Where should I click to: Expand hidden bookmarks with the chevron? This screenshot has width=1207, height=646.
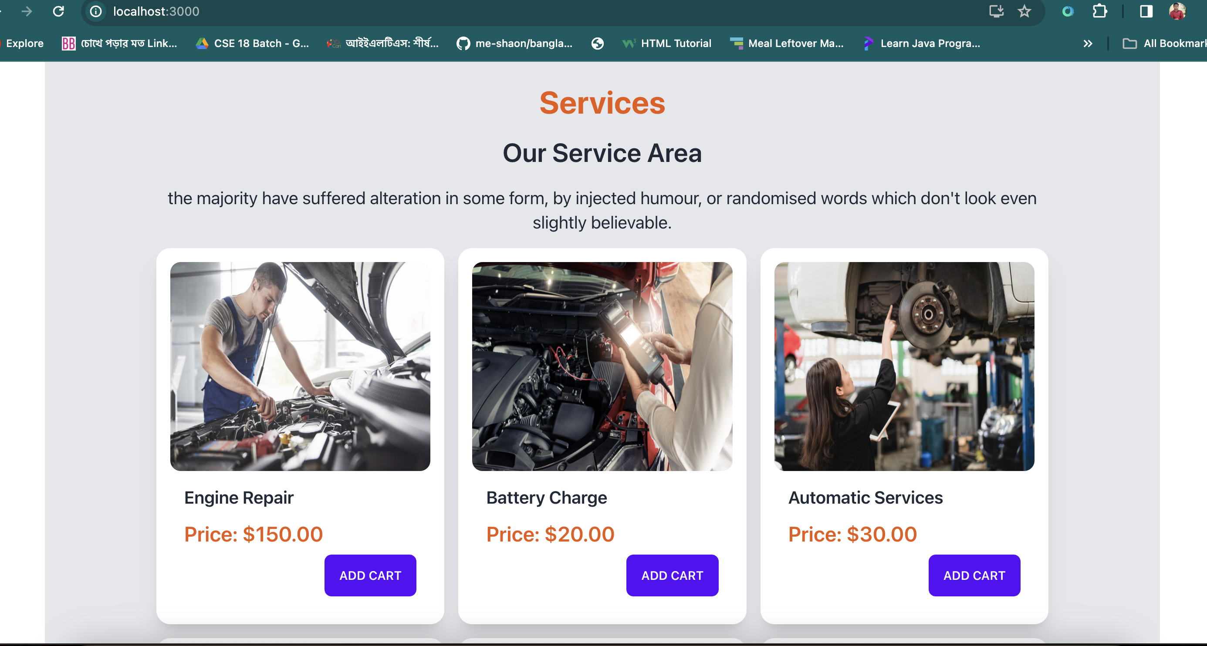[1088, 44]
